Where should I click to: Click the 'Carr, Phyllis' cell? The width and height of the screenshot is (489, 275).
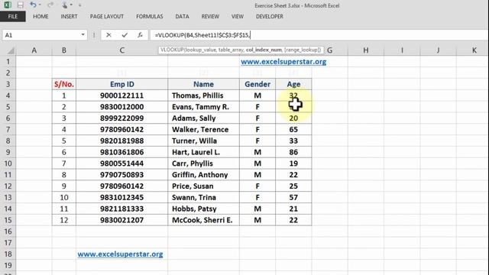(x=203, y=163)
